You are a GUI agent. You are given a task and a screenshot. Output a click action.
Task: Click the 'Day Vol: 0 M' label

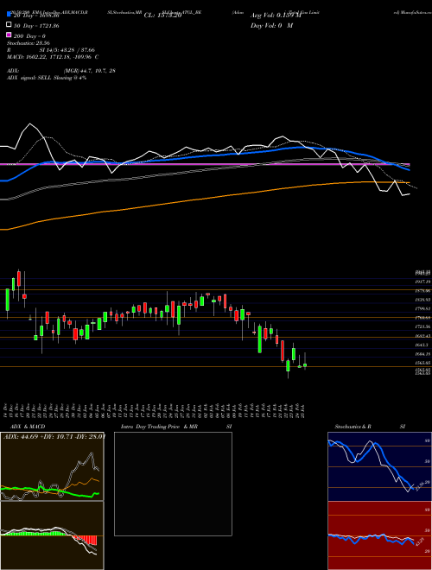(271, 25)
